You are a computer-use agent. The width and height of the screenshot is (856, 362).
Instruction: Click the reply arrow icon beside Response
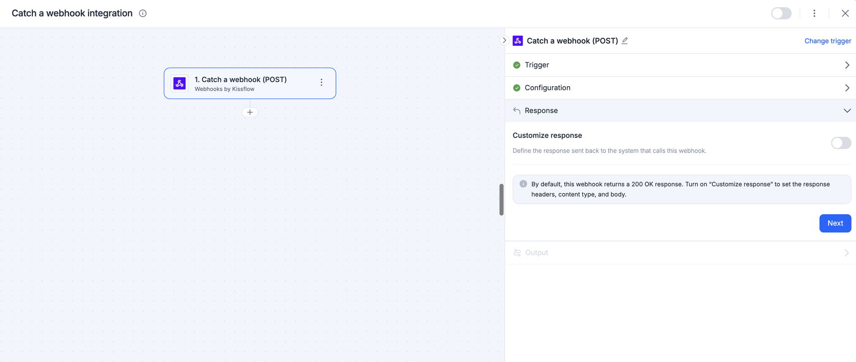(x=517, y=111)
